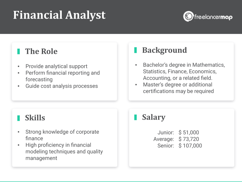This screenshot has width=242, height=182.
Task: Click the Junior salary $ 51,000 value
Action: (x=189, y=132)
